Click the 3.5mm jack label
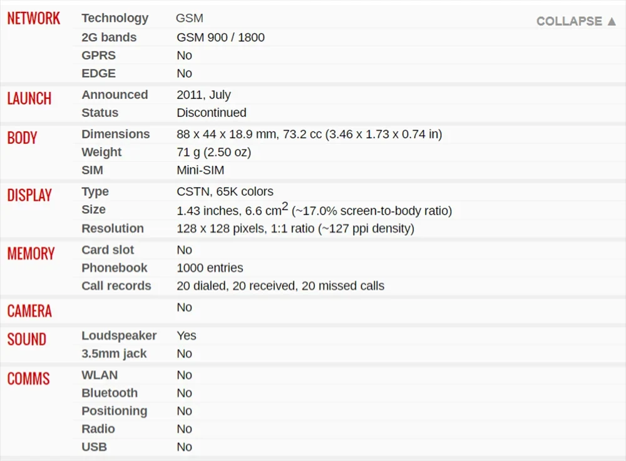Viewport: 626px width, 461px height. point(114,354)
